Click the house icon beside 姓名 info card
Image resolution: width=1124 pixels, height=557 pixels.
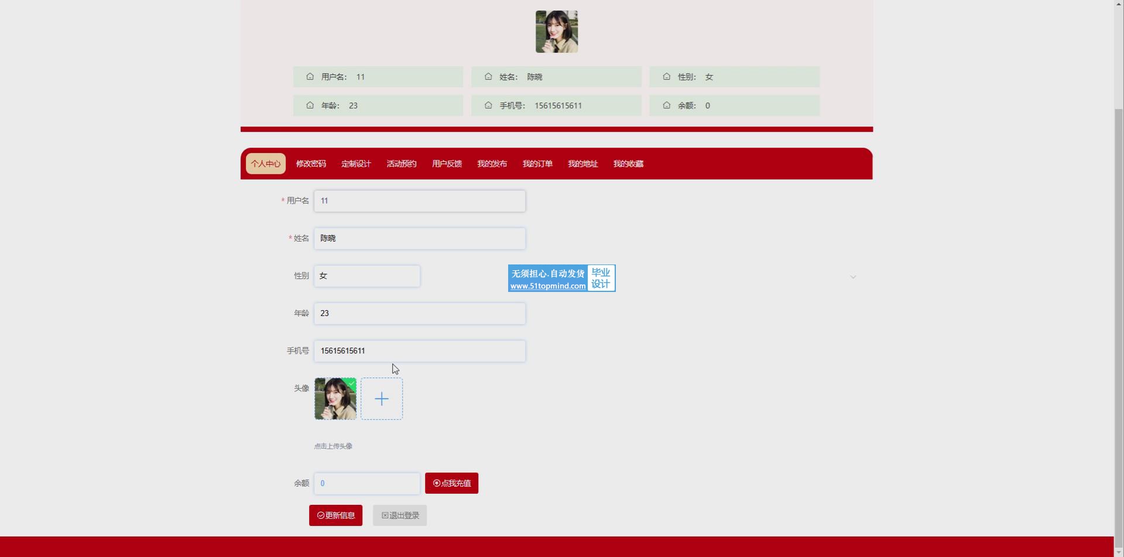coord(488,77)
